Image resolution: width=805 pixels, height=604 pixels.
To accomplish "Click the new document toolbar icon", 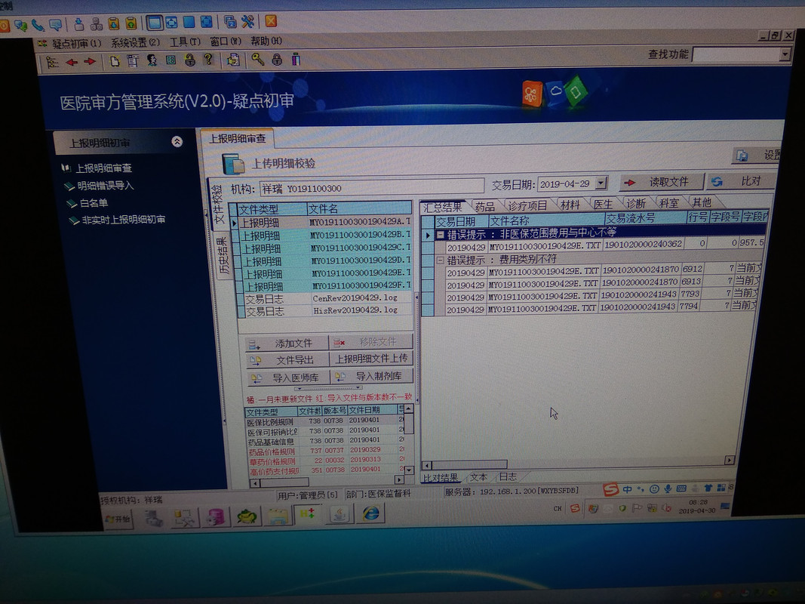I will (115, 61).
